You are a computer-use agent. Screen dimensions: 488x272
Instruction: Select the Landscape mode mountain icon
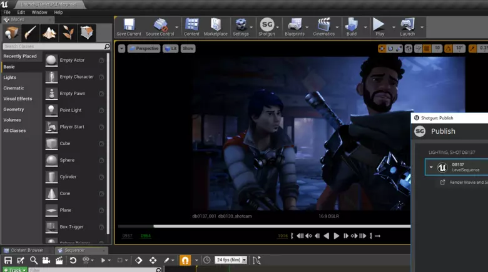pos(49,33)
